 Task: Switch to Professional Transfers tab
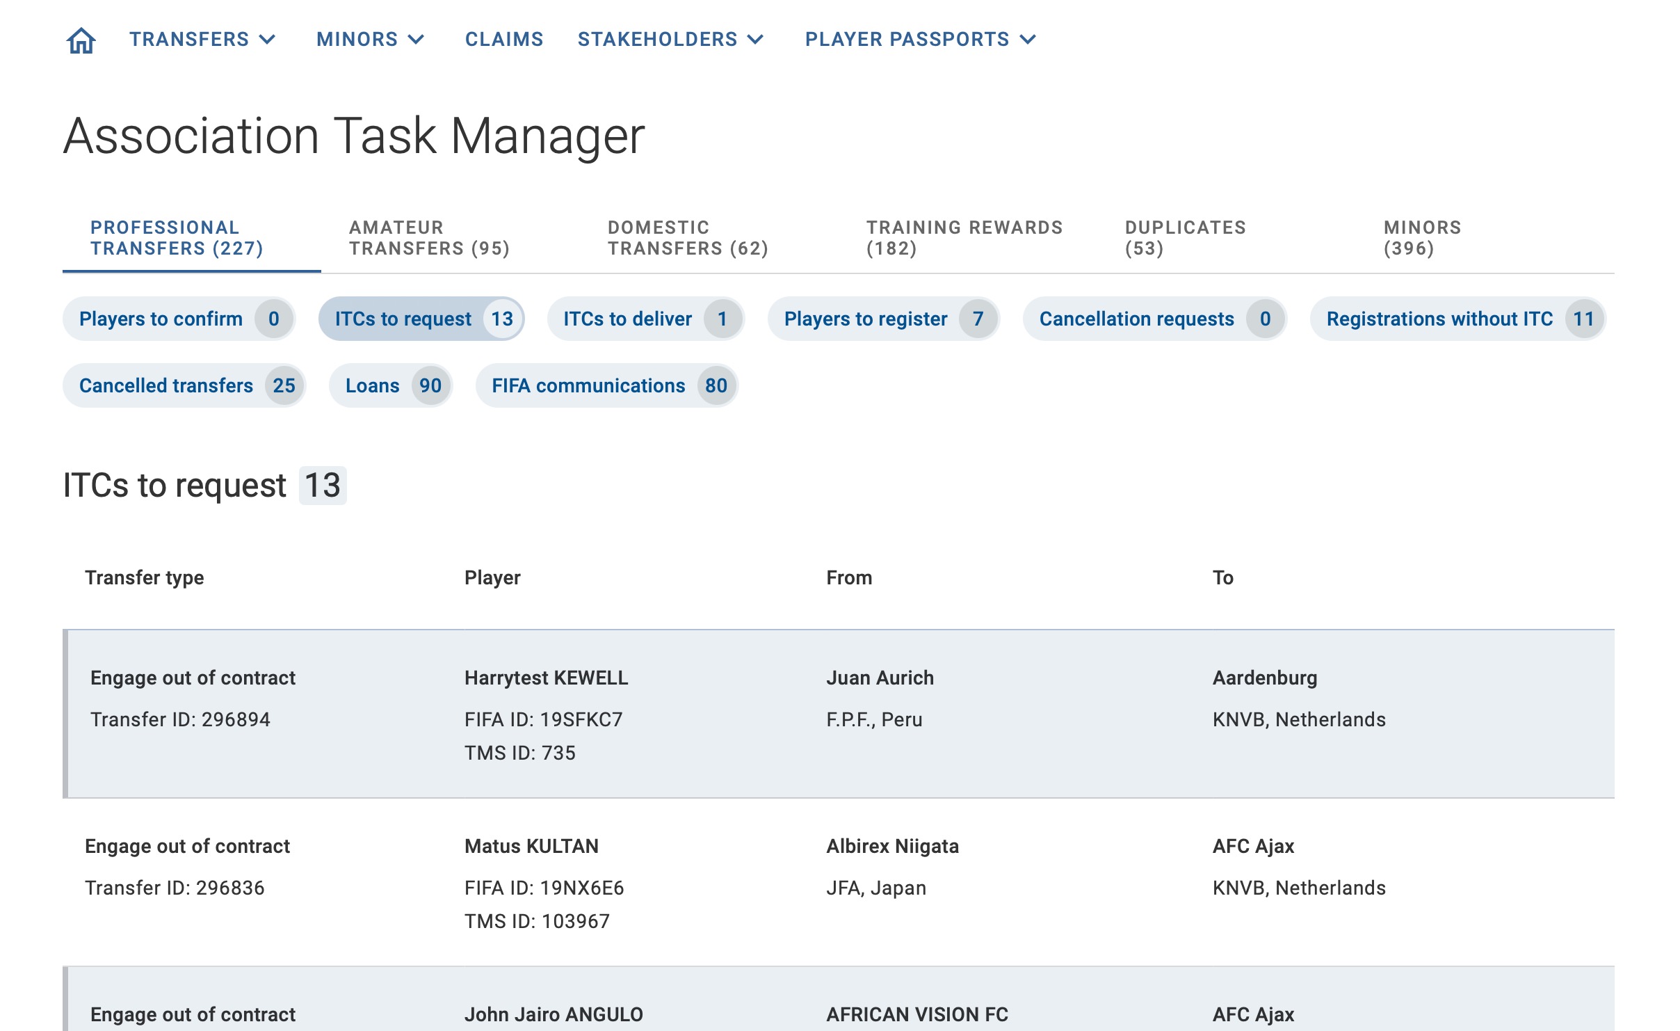pos(192,238)
